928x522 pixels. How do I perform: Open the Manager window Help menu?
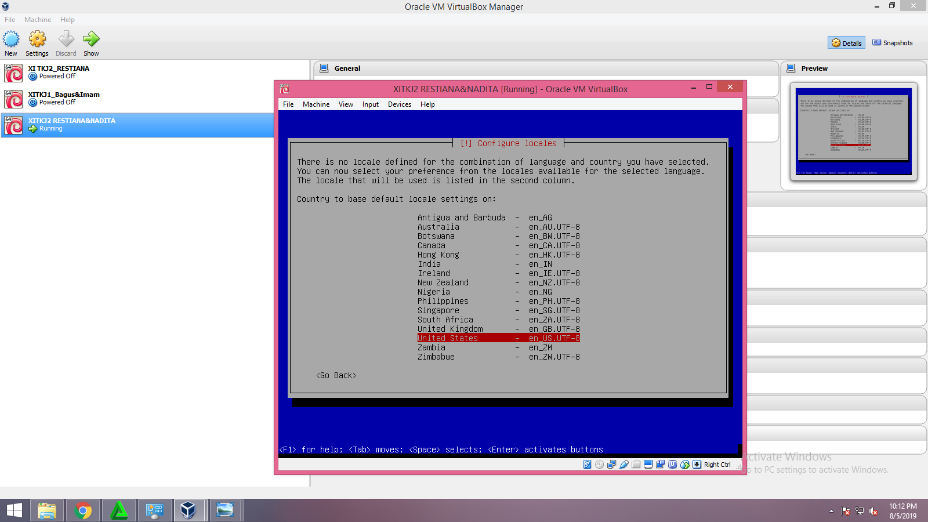(x=67, y=20)
